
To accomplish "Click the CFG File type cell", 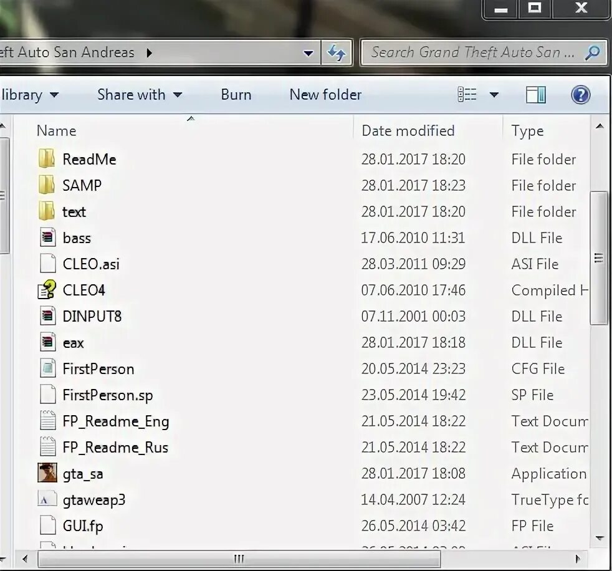I will point(538,368).
